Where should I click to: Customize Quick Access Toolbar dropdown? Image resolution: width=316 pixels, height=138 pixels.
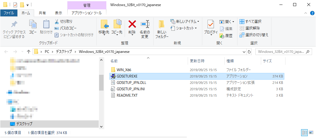[27, 5]
